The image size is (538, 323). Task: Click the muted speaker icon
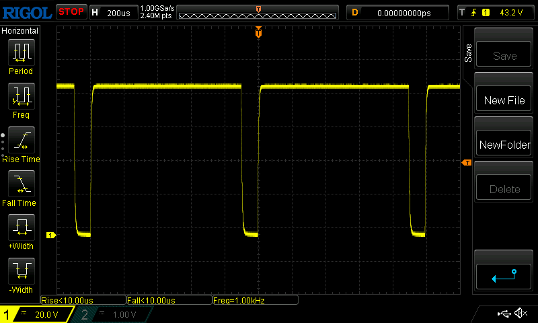pos(521,313)
